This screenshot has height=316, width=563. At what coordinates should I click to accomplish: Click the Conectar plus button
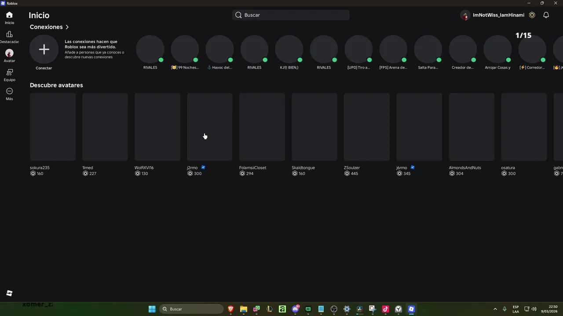tap(44, 50)
